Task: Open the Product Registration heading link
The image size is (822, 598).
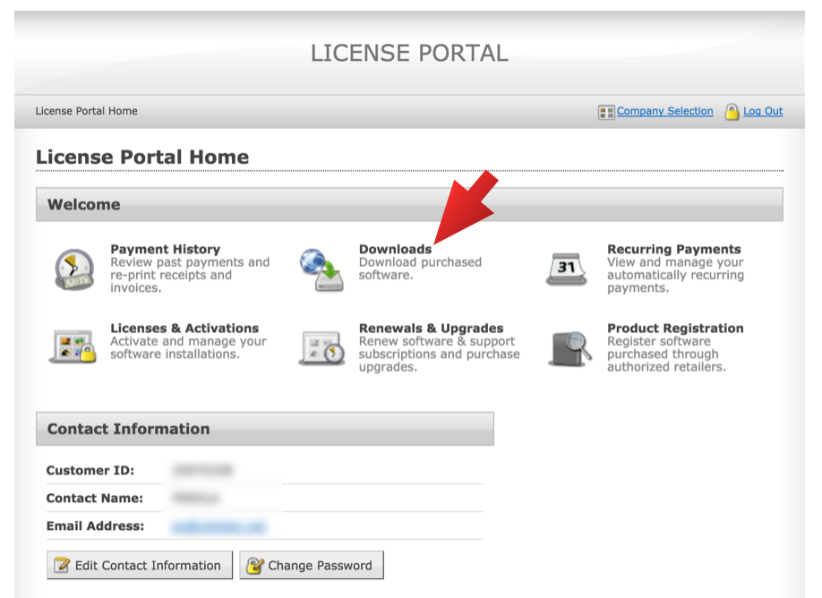Action: point(675,328)
